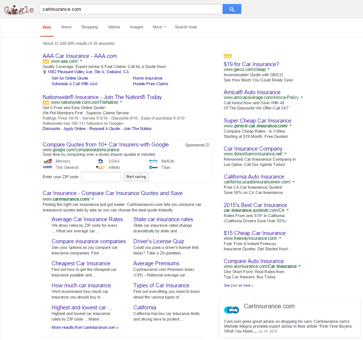Open 2015's Best Car Insurance ad
Screen dimensions: 363x340
click(x=255, y=205)
